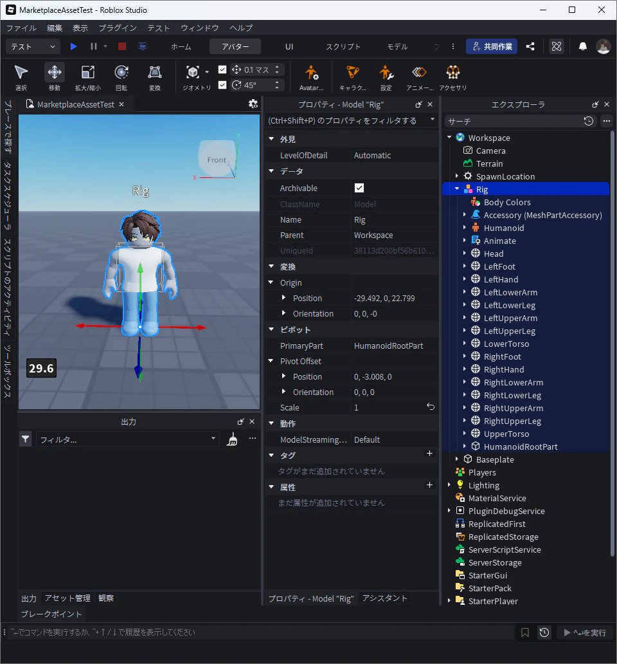Select HumanoidRootPart in Explorer
Viewport: 617px width, 664px height.
coord(521,447)
